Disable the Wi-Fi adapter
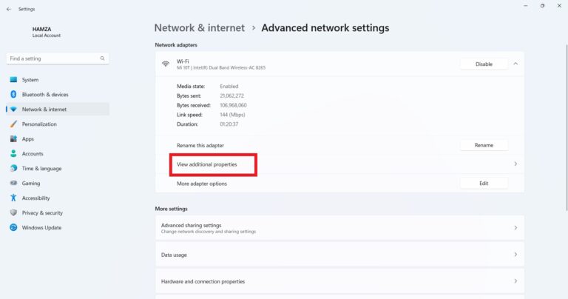Image resolution: width=568 pixels, height=299 pixels. point(484,64)
